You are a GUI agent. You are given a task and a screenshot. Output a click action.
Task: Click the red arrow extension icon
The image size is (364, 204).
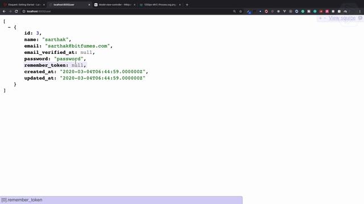coord(321,11)
